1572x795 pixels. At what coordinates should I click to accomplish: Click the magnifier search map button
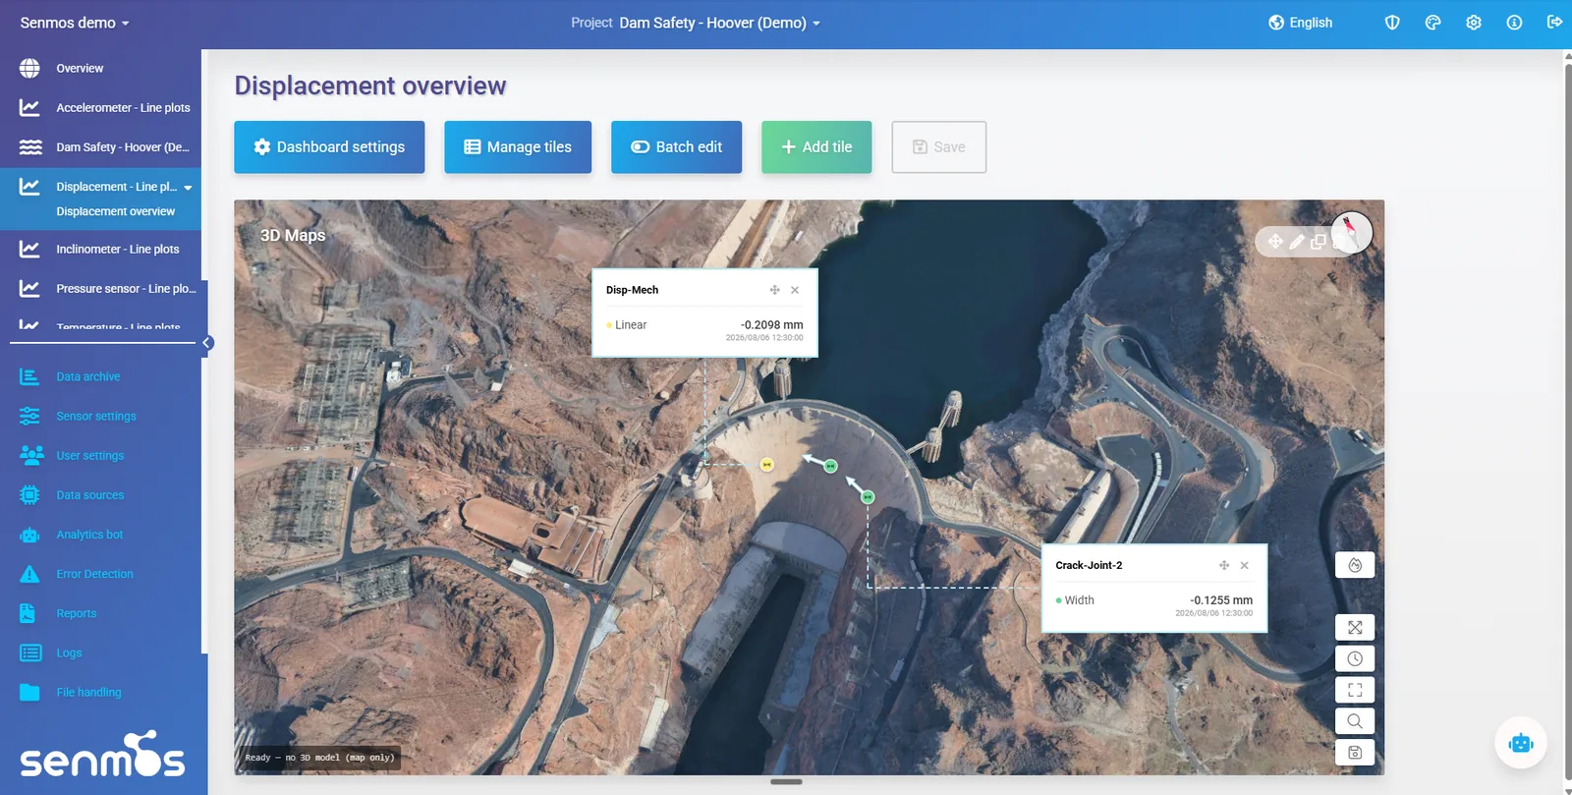pos(1355,721)
